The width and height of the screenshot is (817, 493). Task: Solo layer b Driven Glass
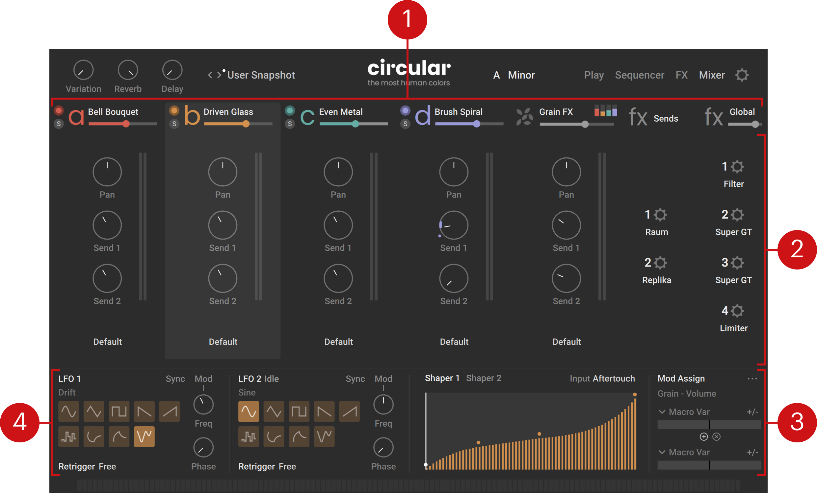[174, 124]
